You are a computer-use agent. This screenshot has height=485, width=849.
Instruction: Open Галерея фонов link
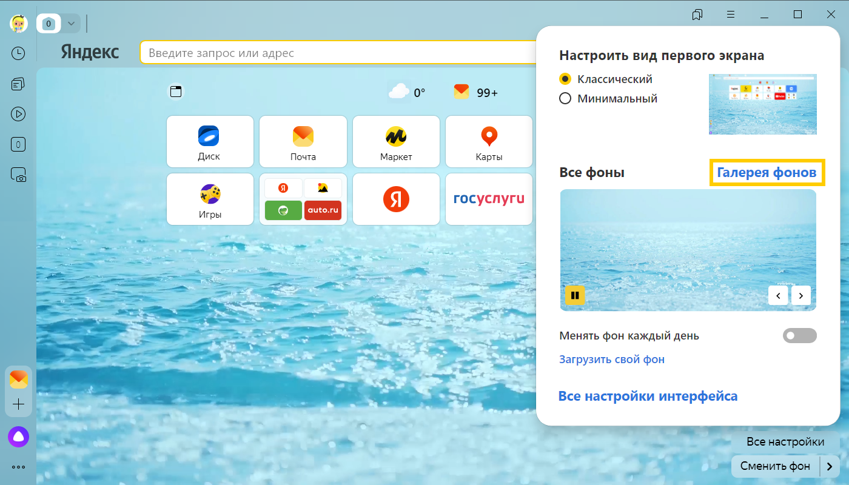(767, 173)
